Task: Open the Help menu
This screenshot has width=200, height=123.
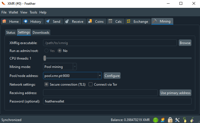Action: click(43, 12)
